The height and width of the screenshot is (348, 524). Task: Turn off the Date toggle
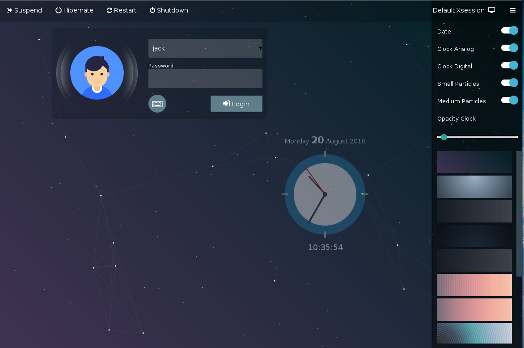click(x=510, y=30)
